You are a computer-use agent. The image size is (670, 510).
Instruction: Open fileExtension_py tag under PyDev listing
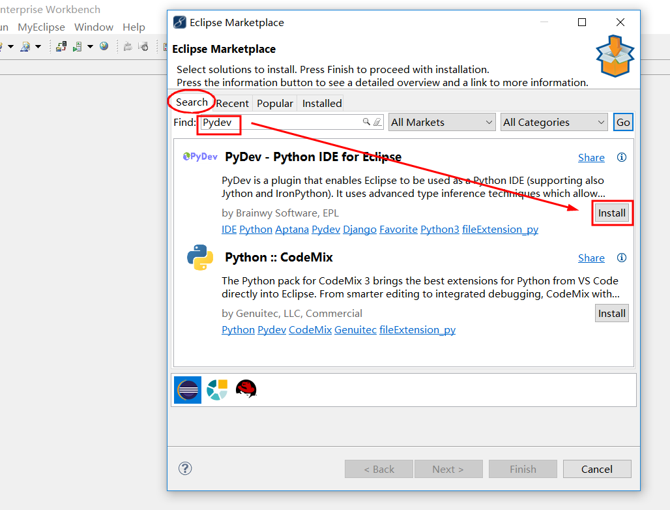[x=500, y=230]
